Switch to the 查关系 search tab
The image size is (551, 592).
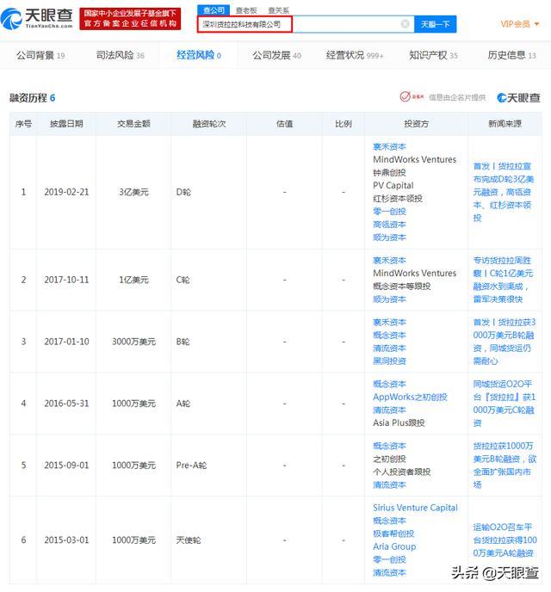(x=279, y=10)
